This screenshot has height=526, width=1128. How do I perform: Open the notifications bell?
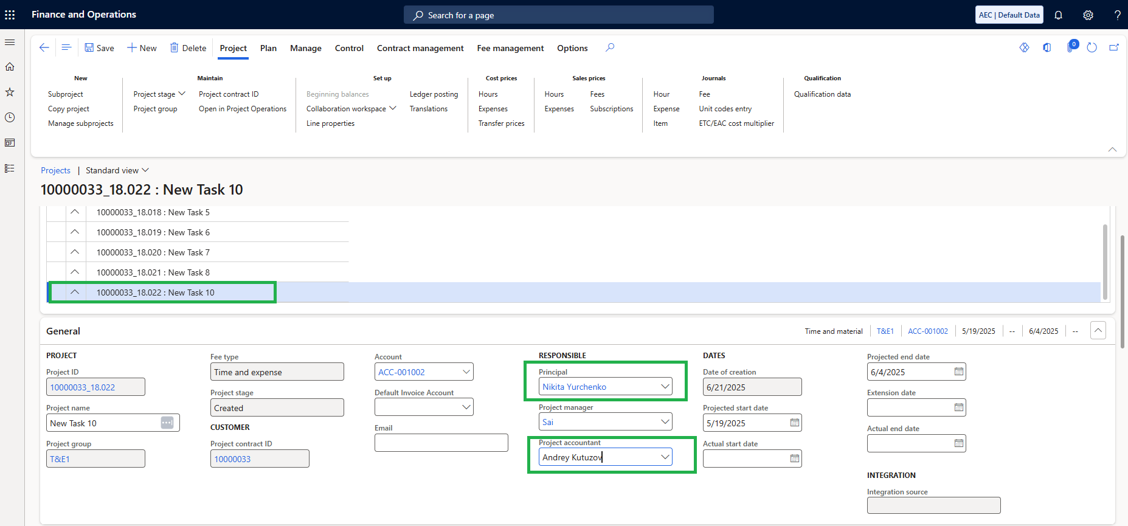click(x=1058, y=15)
